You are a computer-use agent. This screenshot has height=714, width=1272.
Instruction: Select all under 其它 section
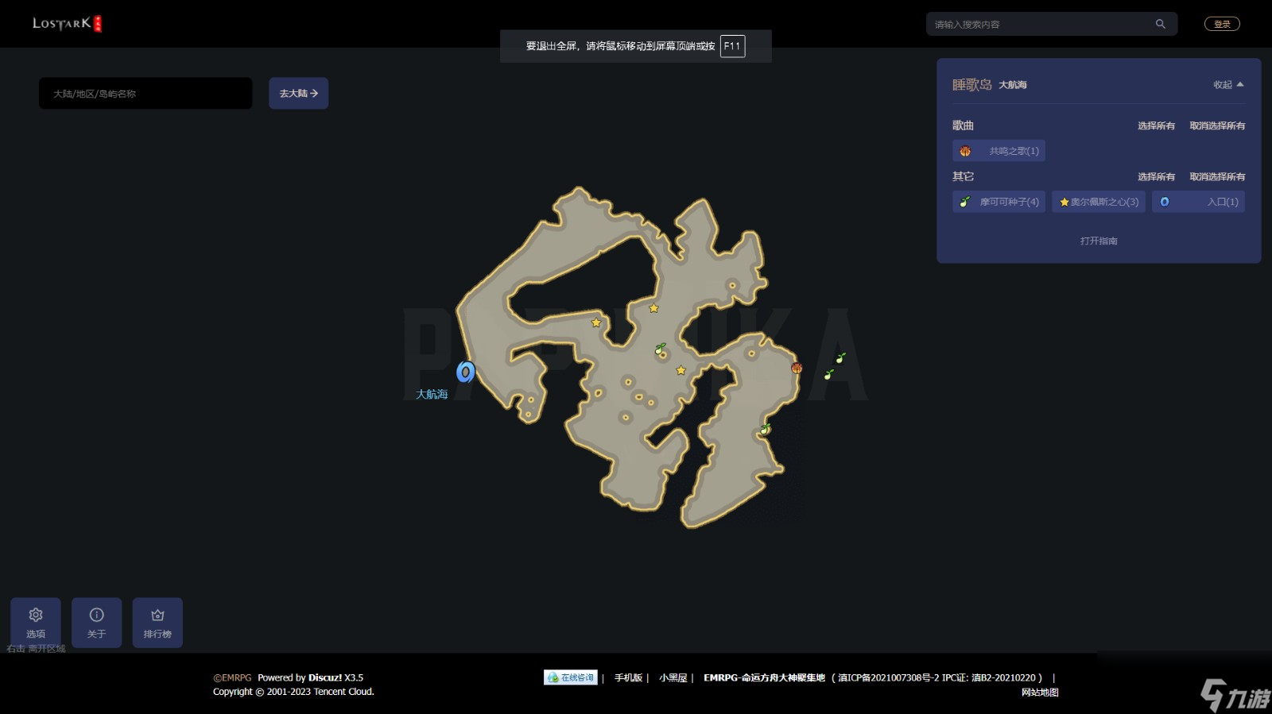click(x=1156, y=176)
